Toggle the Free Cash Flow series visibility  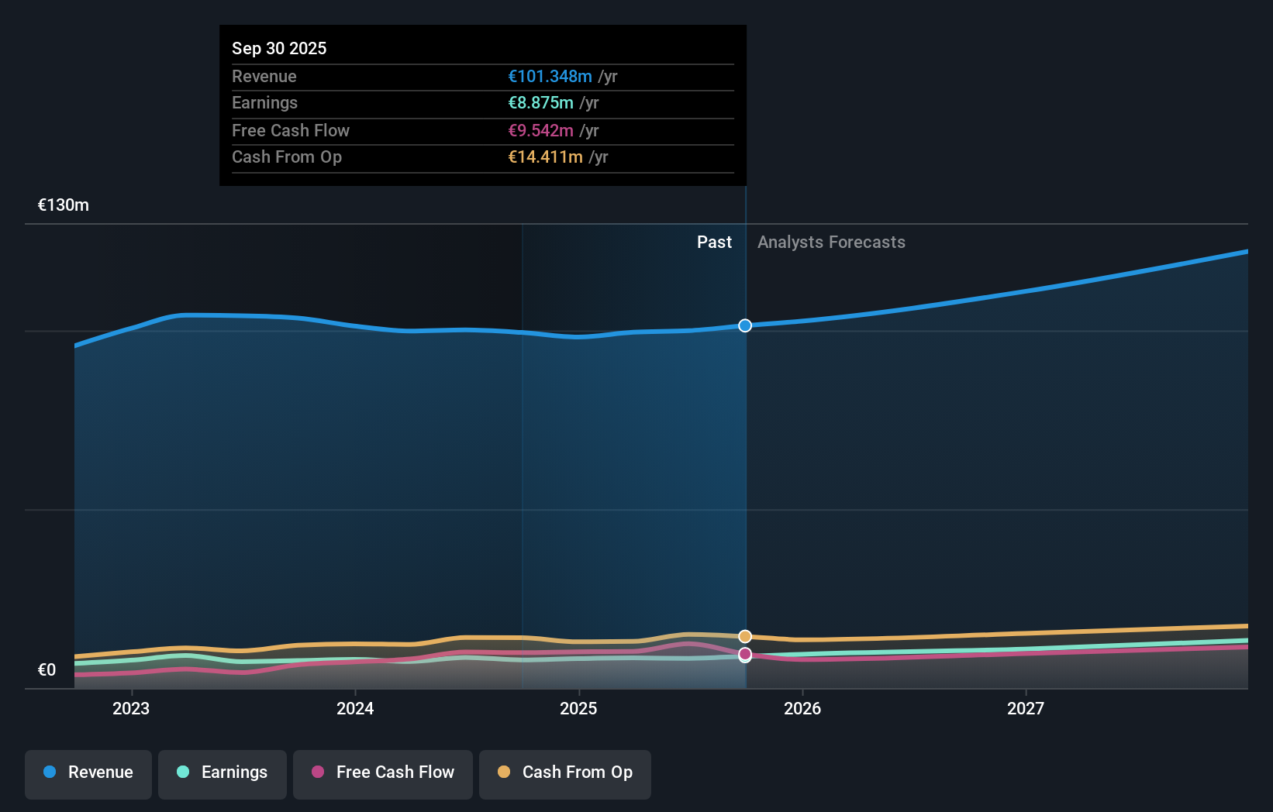(x=382, y=772)
